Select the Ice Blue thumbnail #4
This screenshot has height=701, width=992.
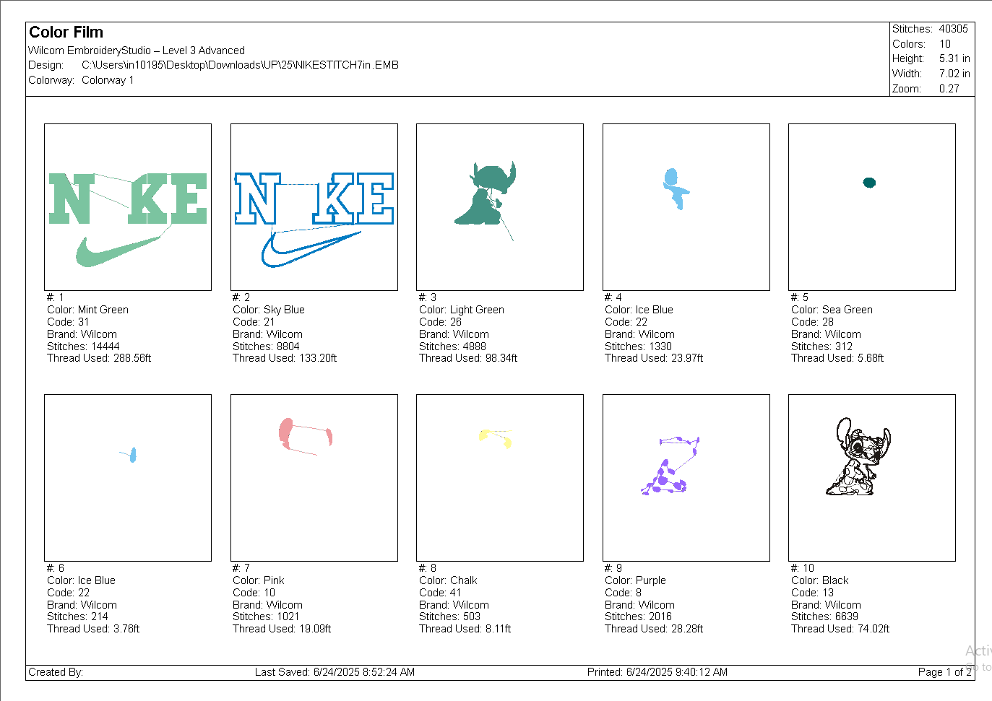pyautogui.click(x=686, y=207)
